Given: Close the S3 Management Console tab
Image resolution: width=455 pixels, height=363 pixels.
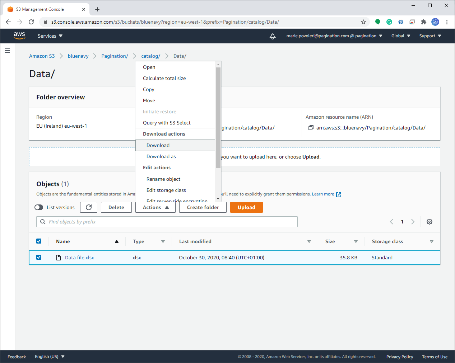Looking at the screenshot, I should [84, 9].
